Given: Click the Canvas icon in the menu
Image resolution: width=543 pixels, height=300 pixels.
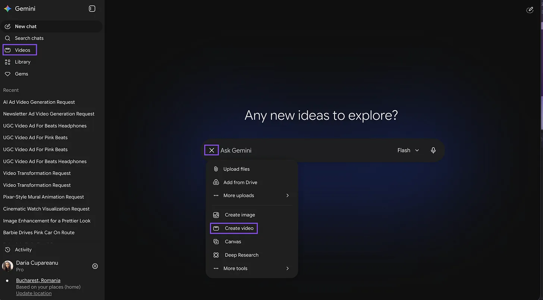Looking at the screenshot, I should pos(216,242).
